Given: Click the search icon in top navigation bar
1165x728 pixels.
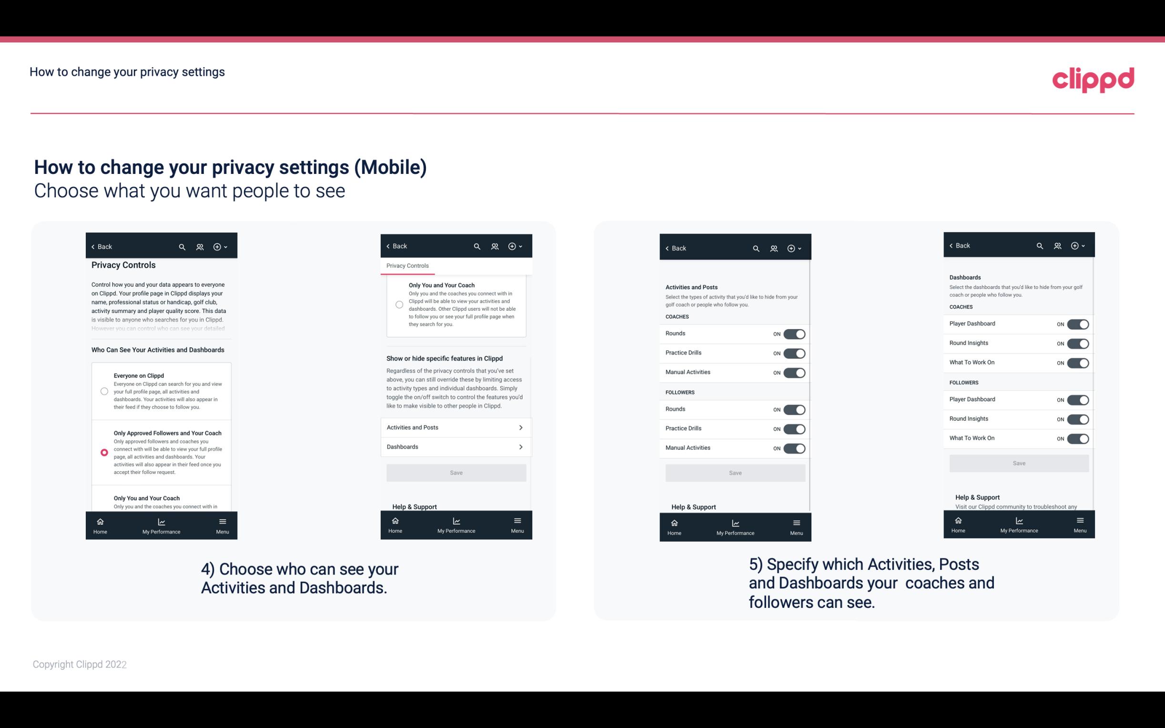Looking at the screenshot, I should point(182,247).
